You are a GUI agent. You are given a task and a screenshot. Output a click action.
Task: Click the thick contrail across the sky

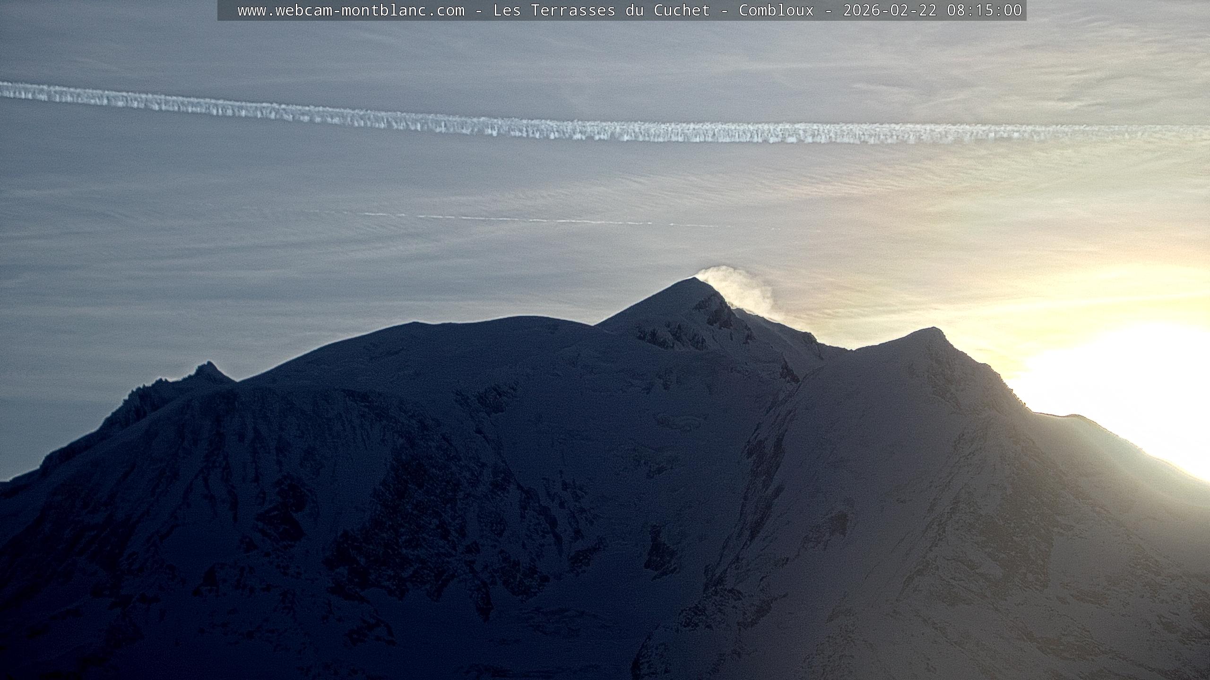click(x=605, y=131)
